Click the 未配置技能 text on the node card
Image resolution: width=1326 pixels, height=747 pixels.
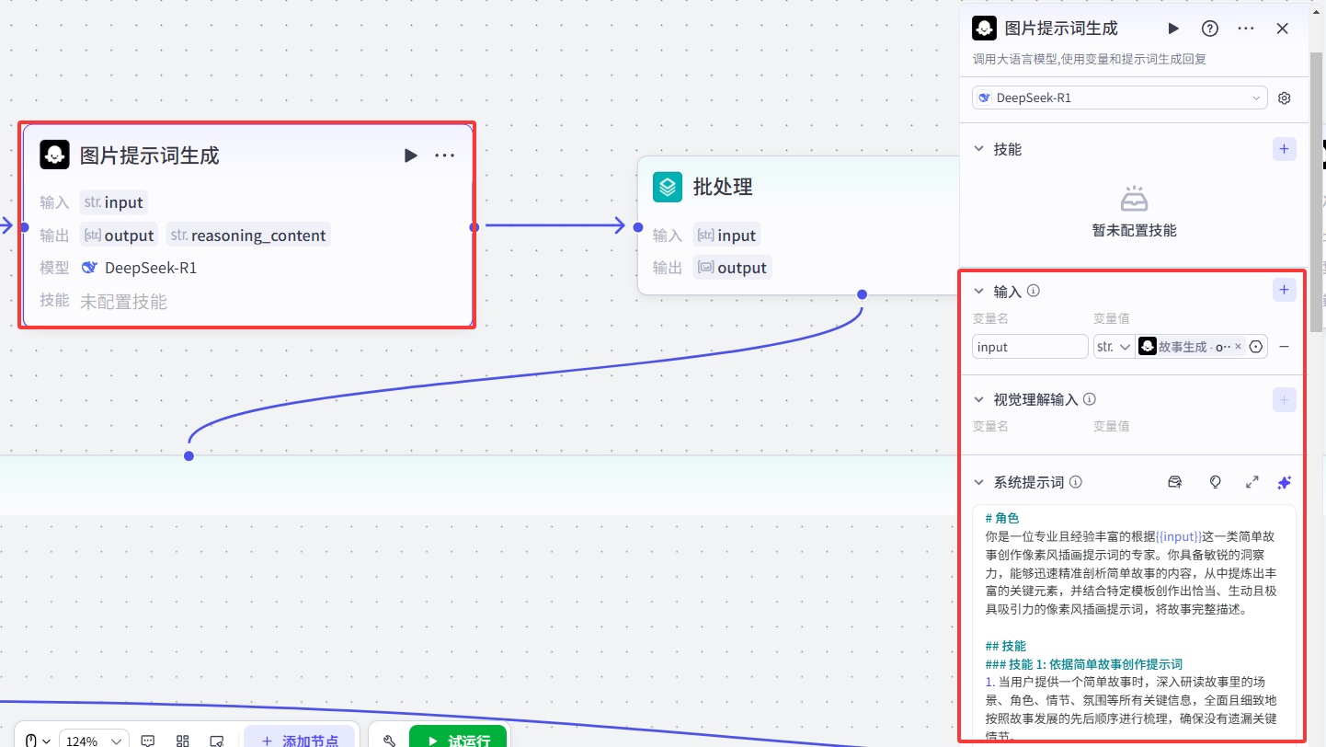[x=123, y=302]
